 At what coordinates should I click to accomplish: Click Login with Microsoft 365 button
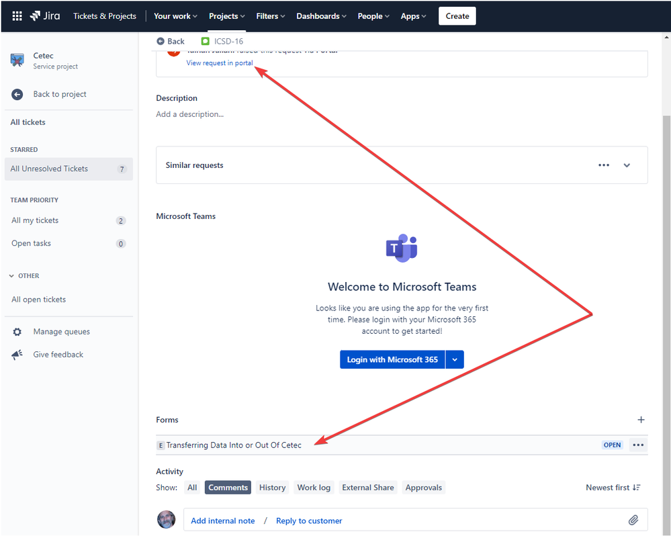(392, 360)
